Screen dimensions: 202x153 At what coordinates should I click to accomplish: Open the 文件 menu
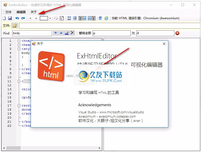pos(8,12)
